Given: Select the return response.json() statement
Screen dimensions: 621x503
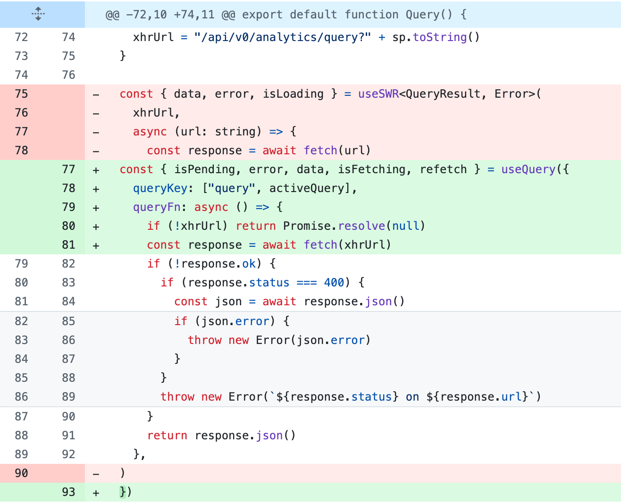Looking at the screenshot, I should [222, 435].
